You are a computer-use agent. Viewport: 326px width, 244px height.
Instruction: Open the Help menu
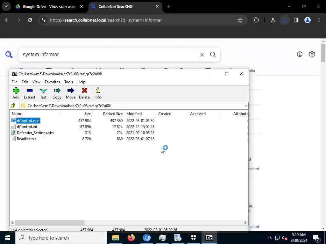(x=81, y=82)
